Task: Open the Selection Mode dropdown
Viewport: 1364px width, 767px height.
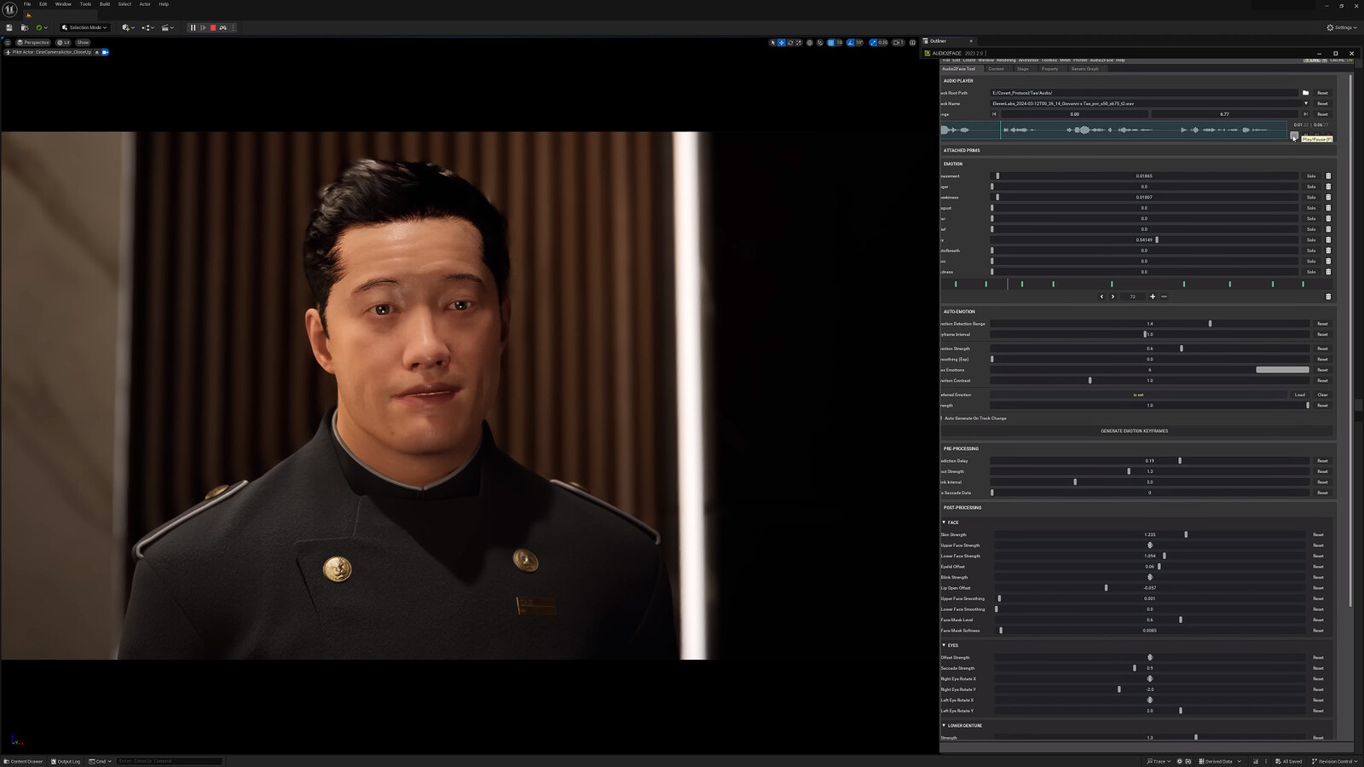Action: (x=84, y=28)
